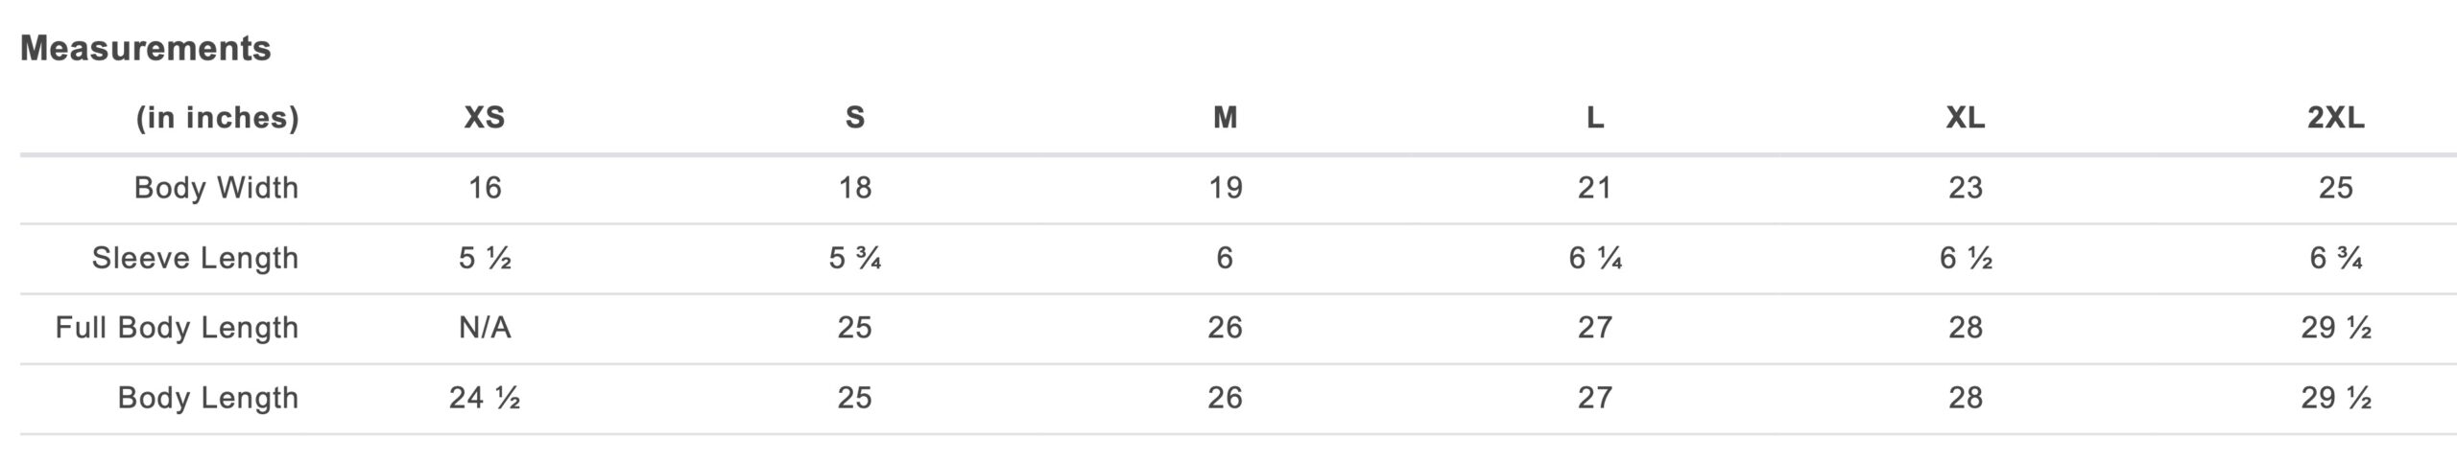Click Body Width value 25 for 2XL
This screenshot has width=2457, height=463.
pyautogui.click(x=2335, y=187)
